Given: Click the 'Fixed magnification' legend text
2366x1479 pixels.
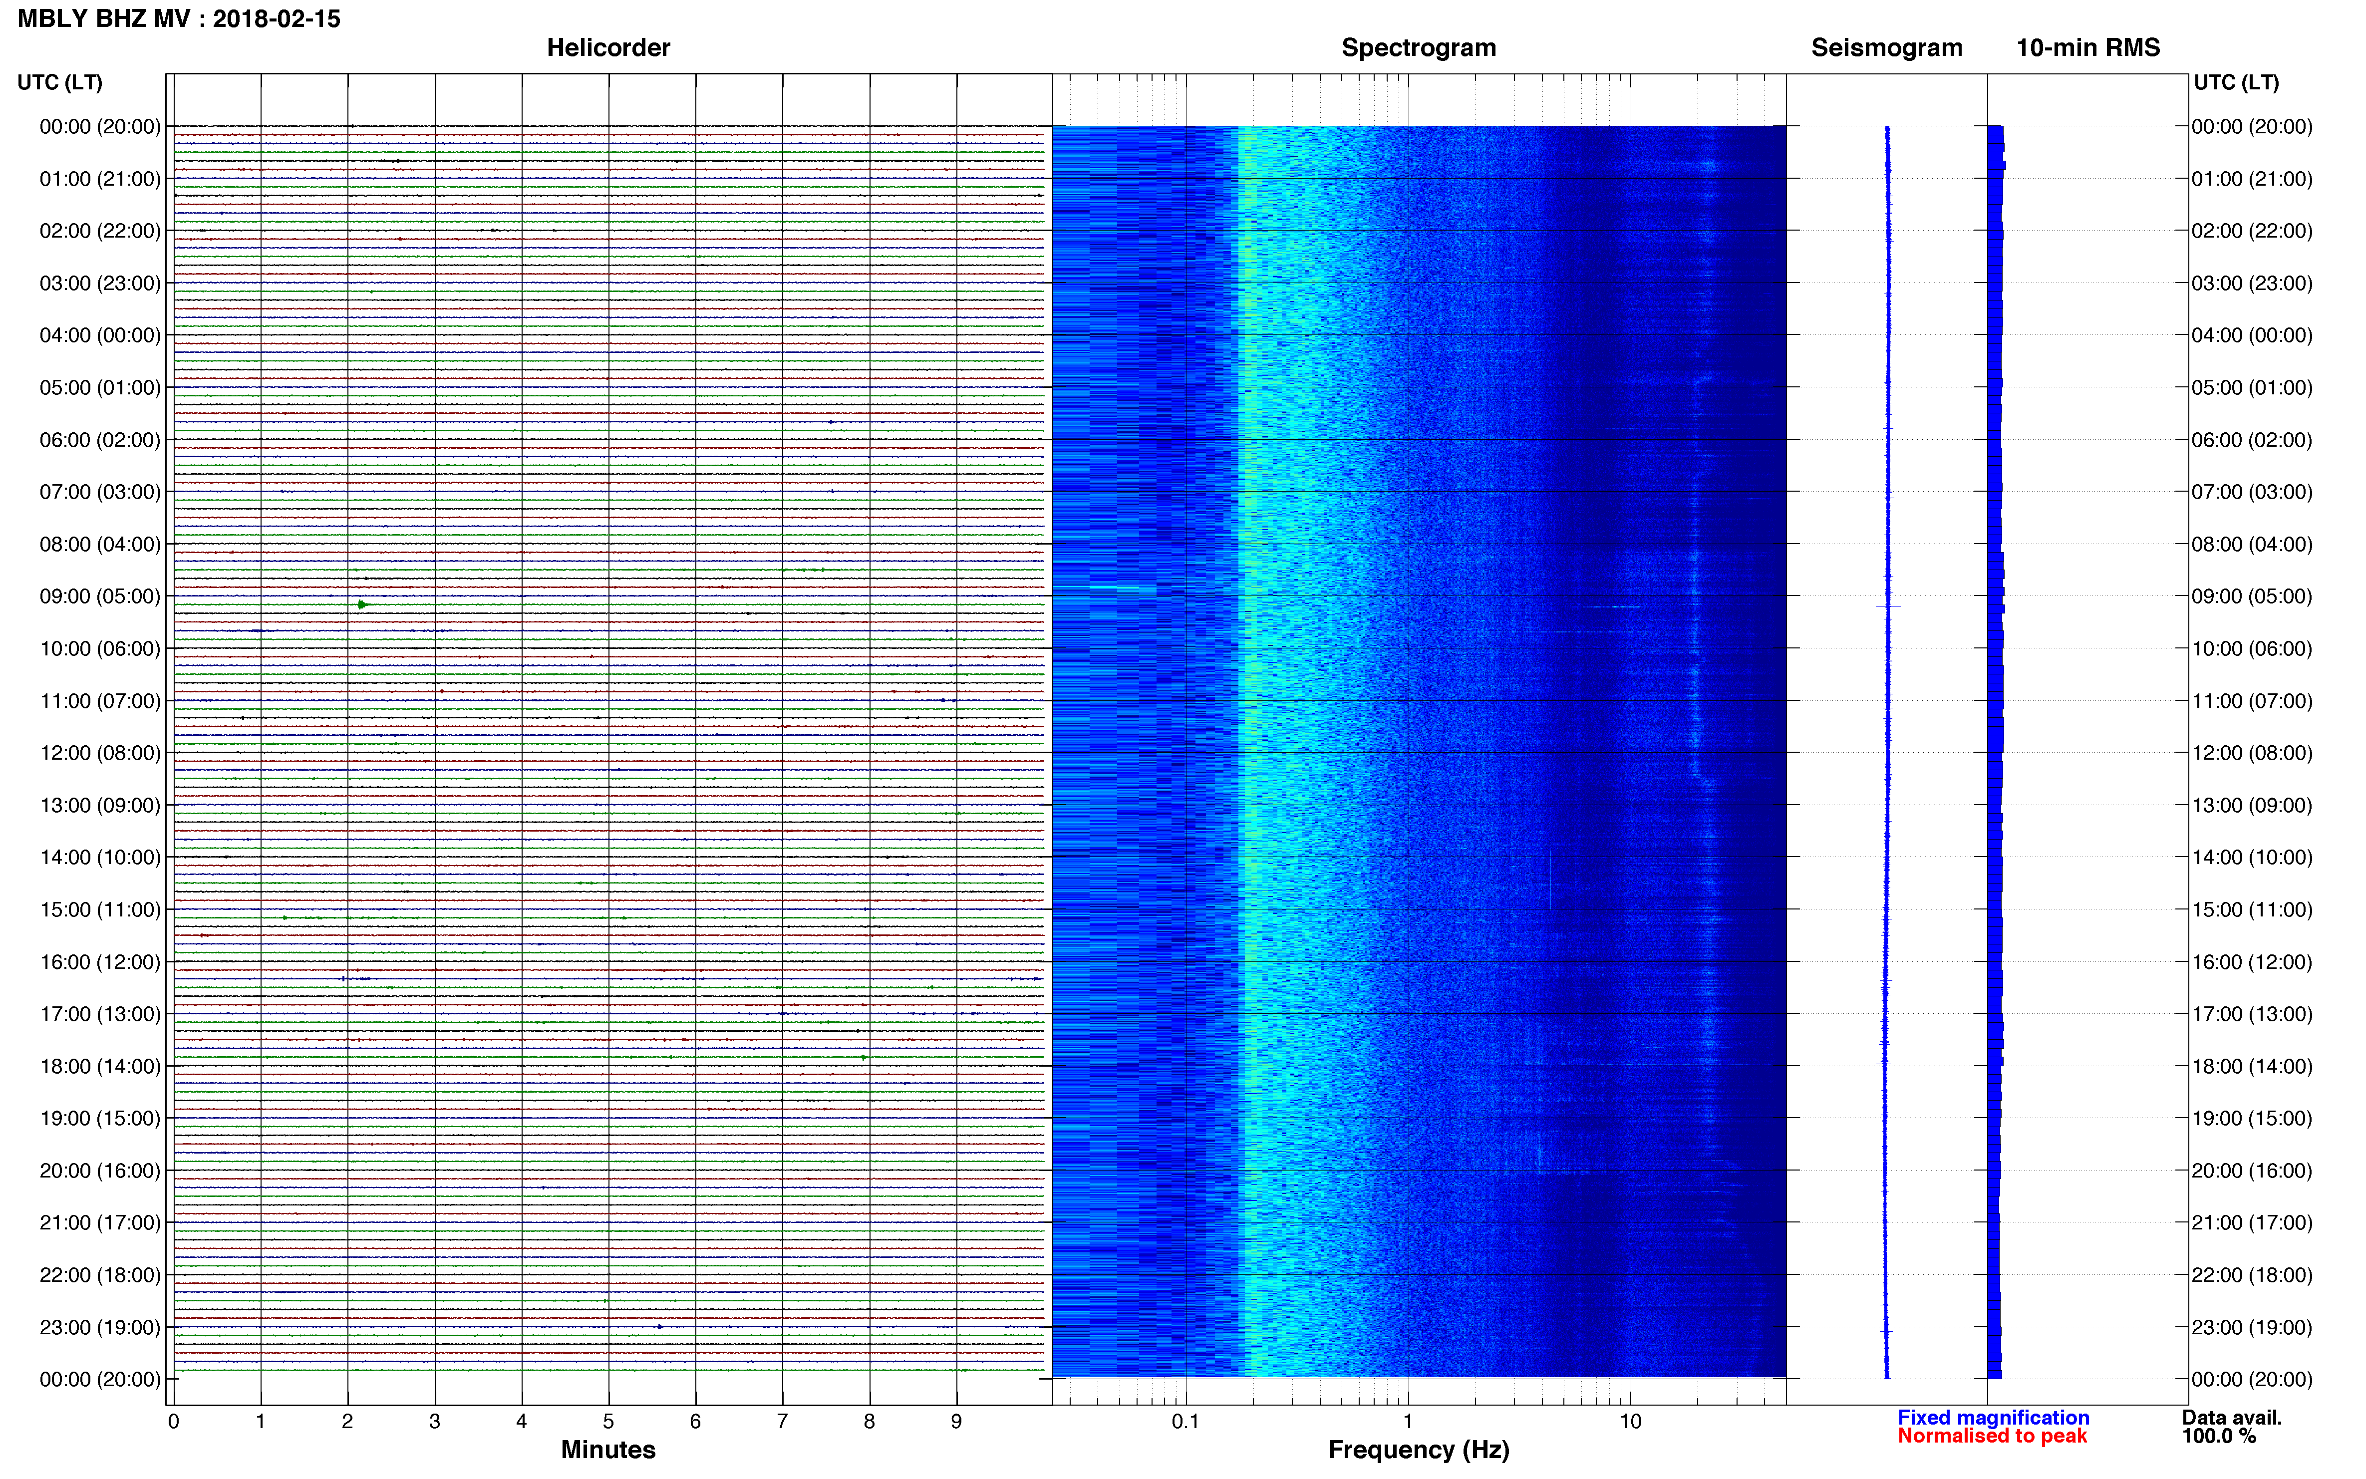Looking at the screenshot, I should click(x=1993, y=1418).
